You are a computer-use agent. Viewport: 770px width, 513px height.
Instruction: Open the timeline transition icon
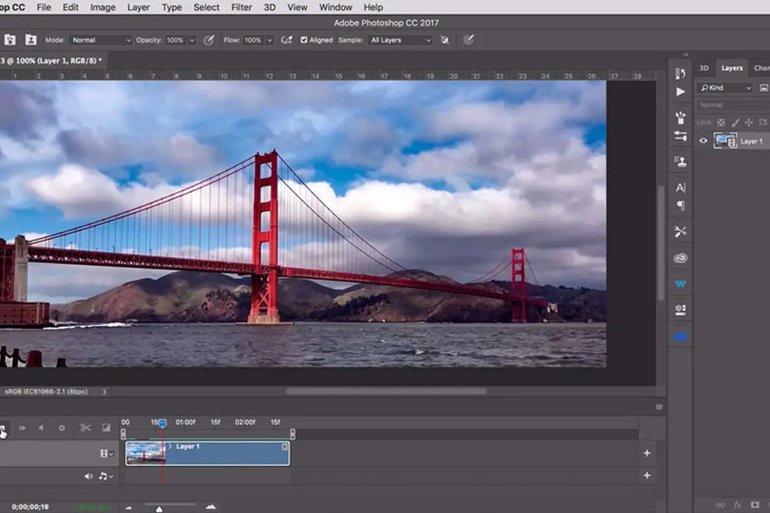[x=107, y=428]
